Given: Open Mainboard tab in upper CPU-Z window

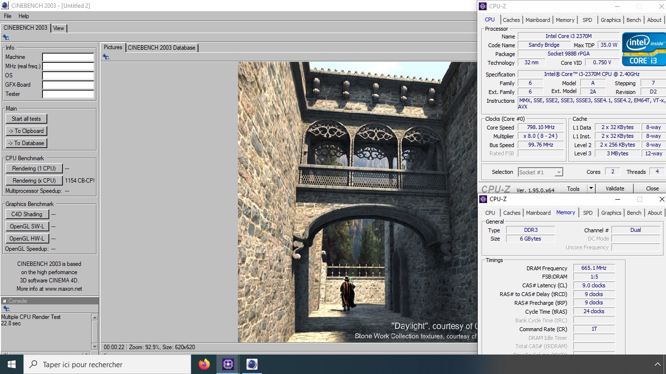Looking at the screenshot, I should tap(538, 20).
